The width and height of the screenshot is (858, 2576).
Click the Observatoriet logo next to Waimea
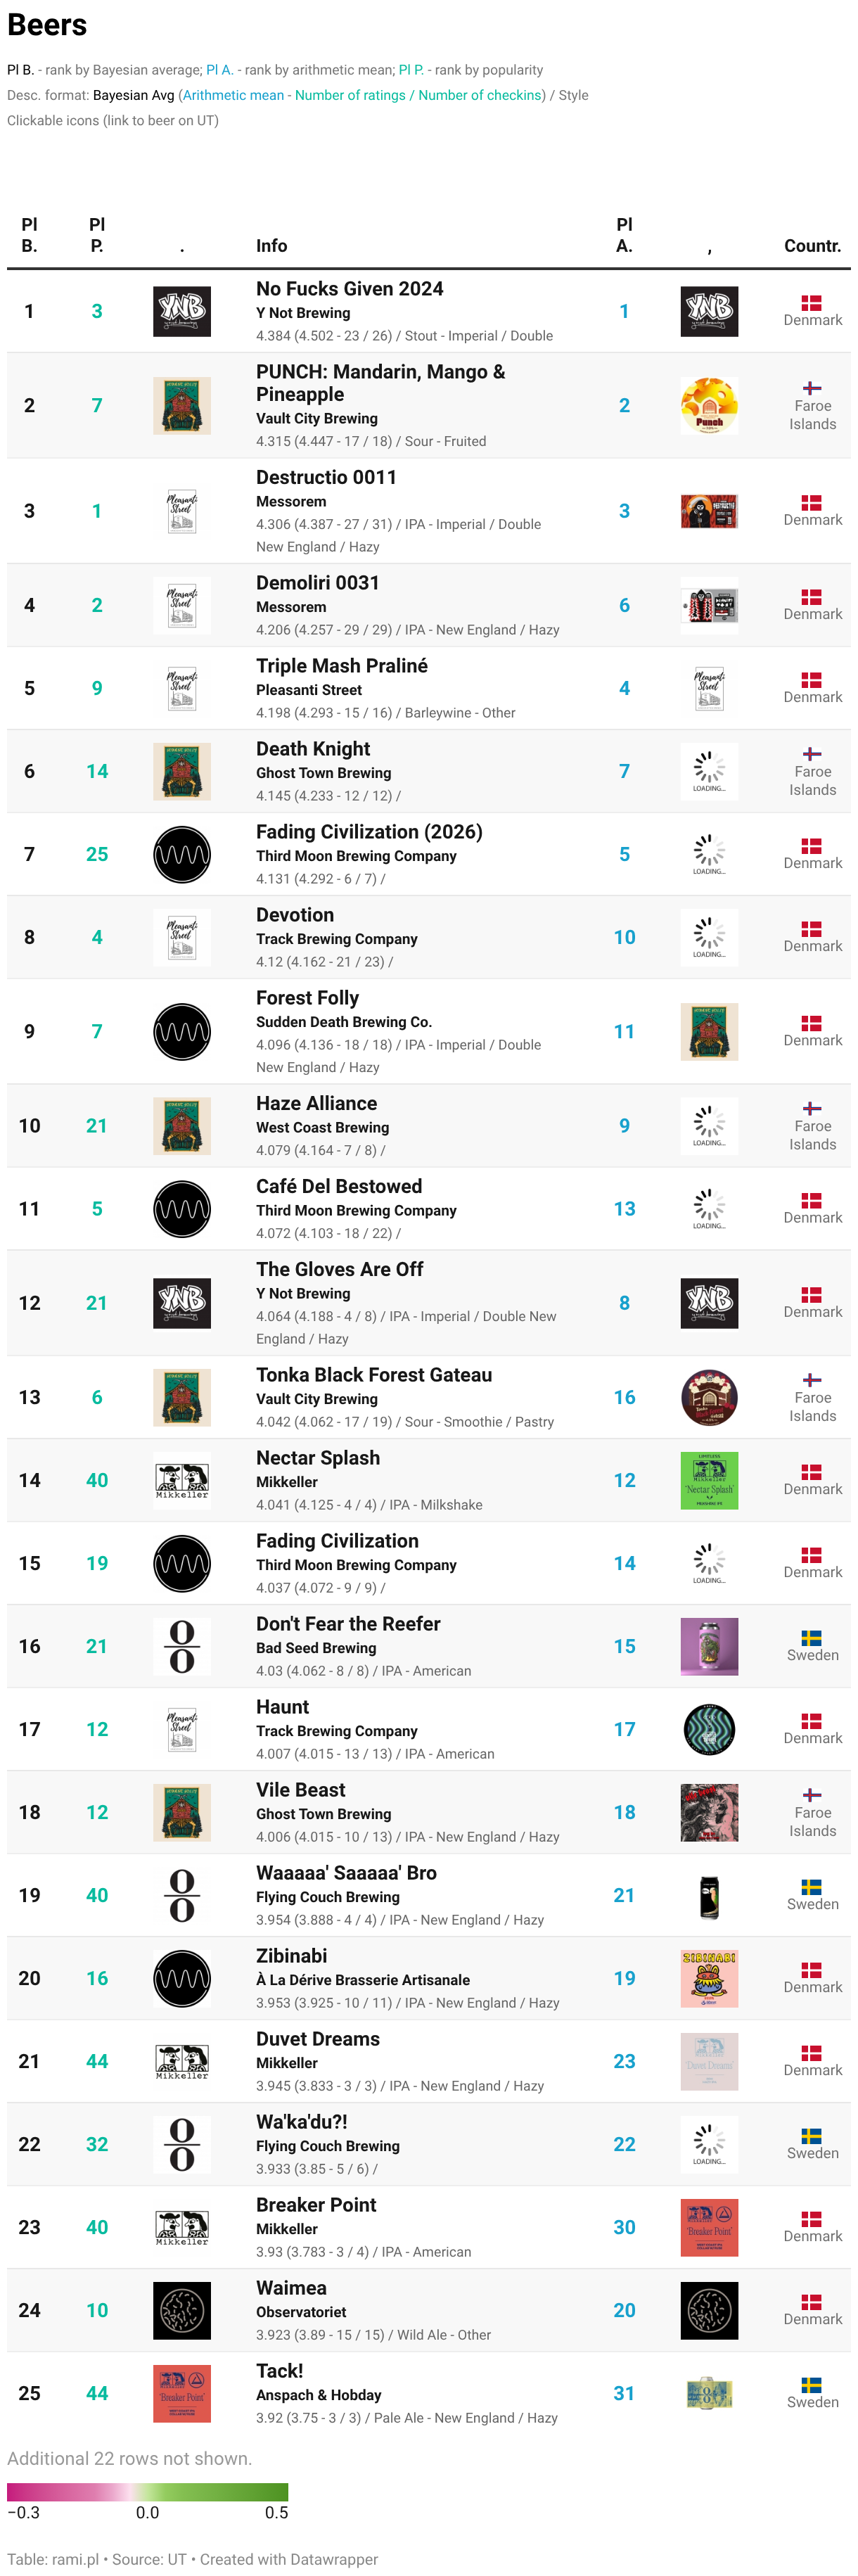coord(182,2310)
